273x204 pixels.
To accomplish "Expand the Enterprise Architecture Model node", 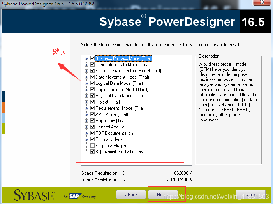I will [86, 71].
